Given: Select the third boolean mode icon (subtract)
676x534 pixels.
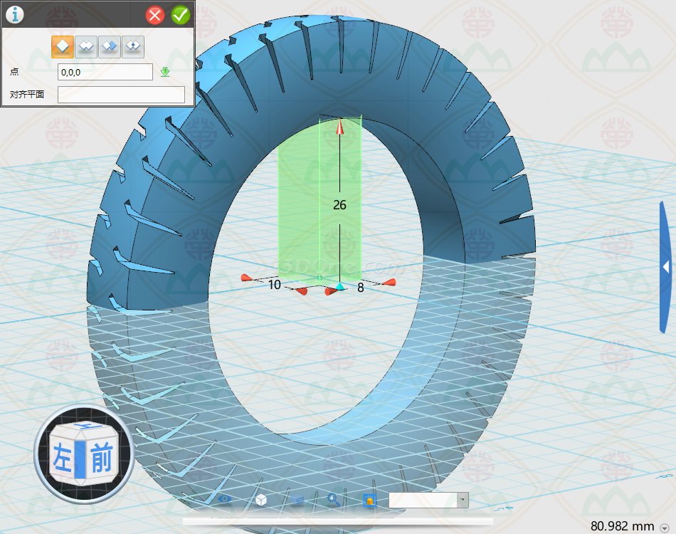Looking at the screenshot, I should [x=110, y=47].
